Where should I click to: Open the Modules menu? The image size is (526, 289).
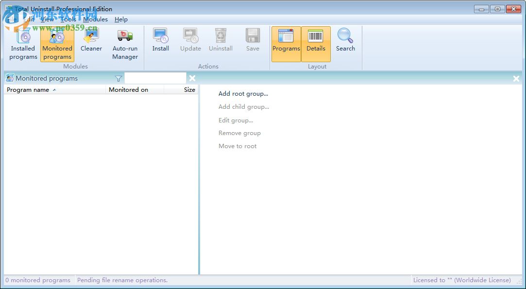95,19
